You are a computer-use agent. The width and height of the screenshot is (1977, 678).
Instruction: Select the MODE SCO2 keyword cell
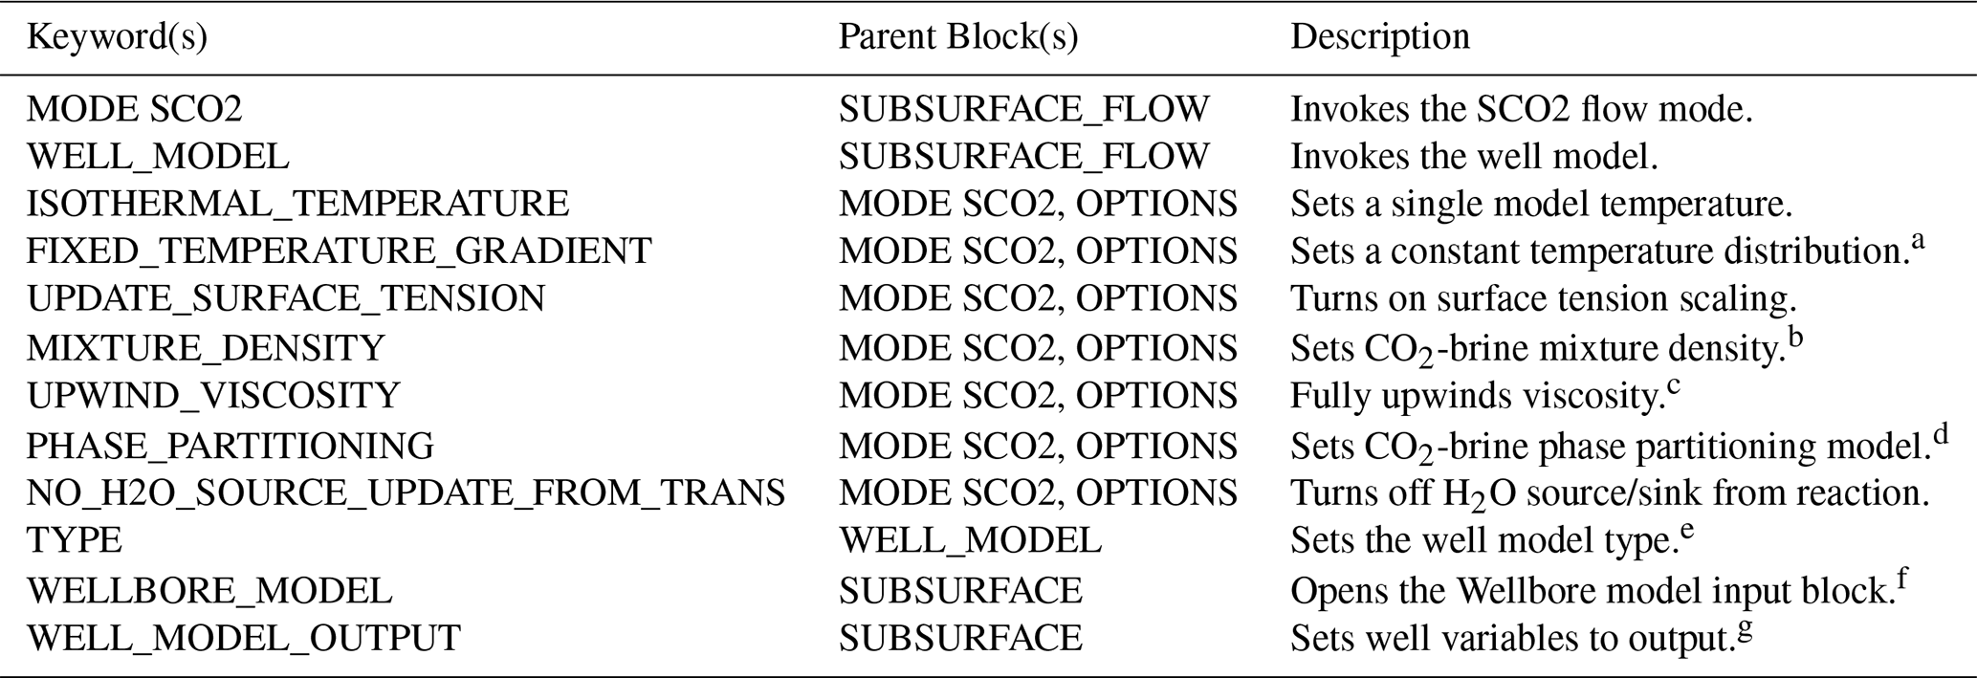(134, 109)
